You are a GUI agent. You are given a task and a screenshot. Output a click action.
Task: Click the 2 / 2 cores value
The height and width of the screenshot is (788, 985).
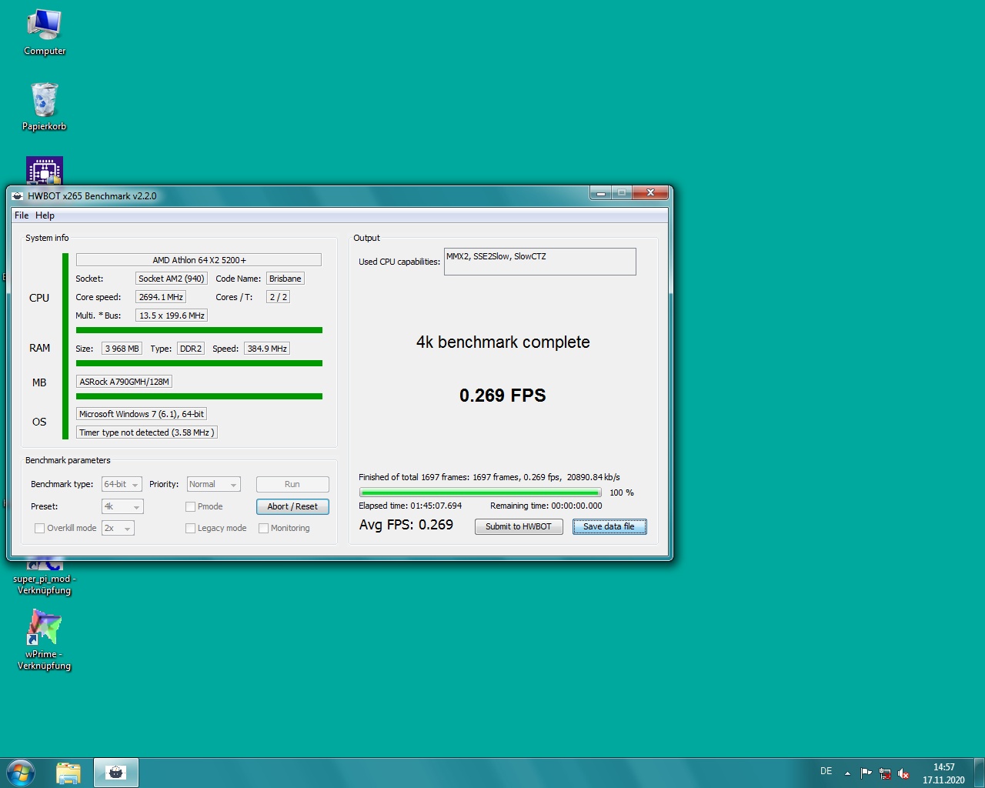coord(278,297)
